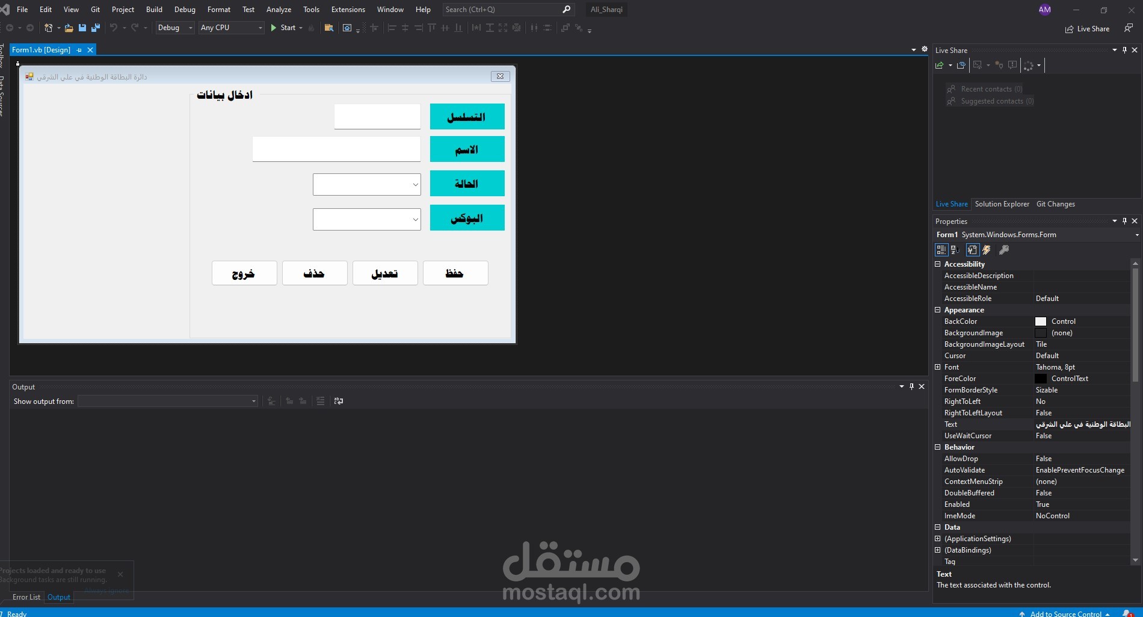
Task: Click the خروج (Exit) button on the form
Action: click(244, 273)
